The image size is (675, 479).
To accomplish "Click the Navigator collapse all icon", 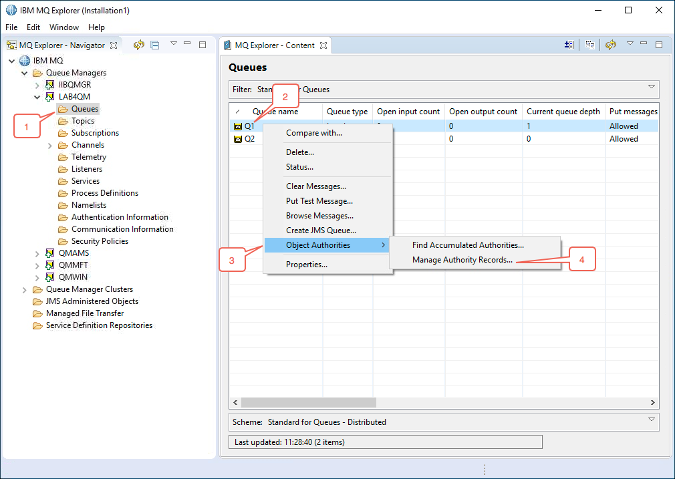I will click(x=155, y=45).
